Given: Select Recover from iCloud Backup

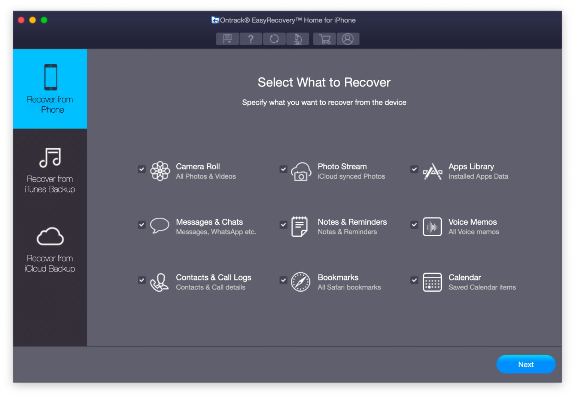Looking at the screenshot, I should [x=50, y=247].
